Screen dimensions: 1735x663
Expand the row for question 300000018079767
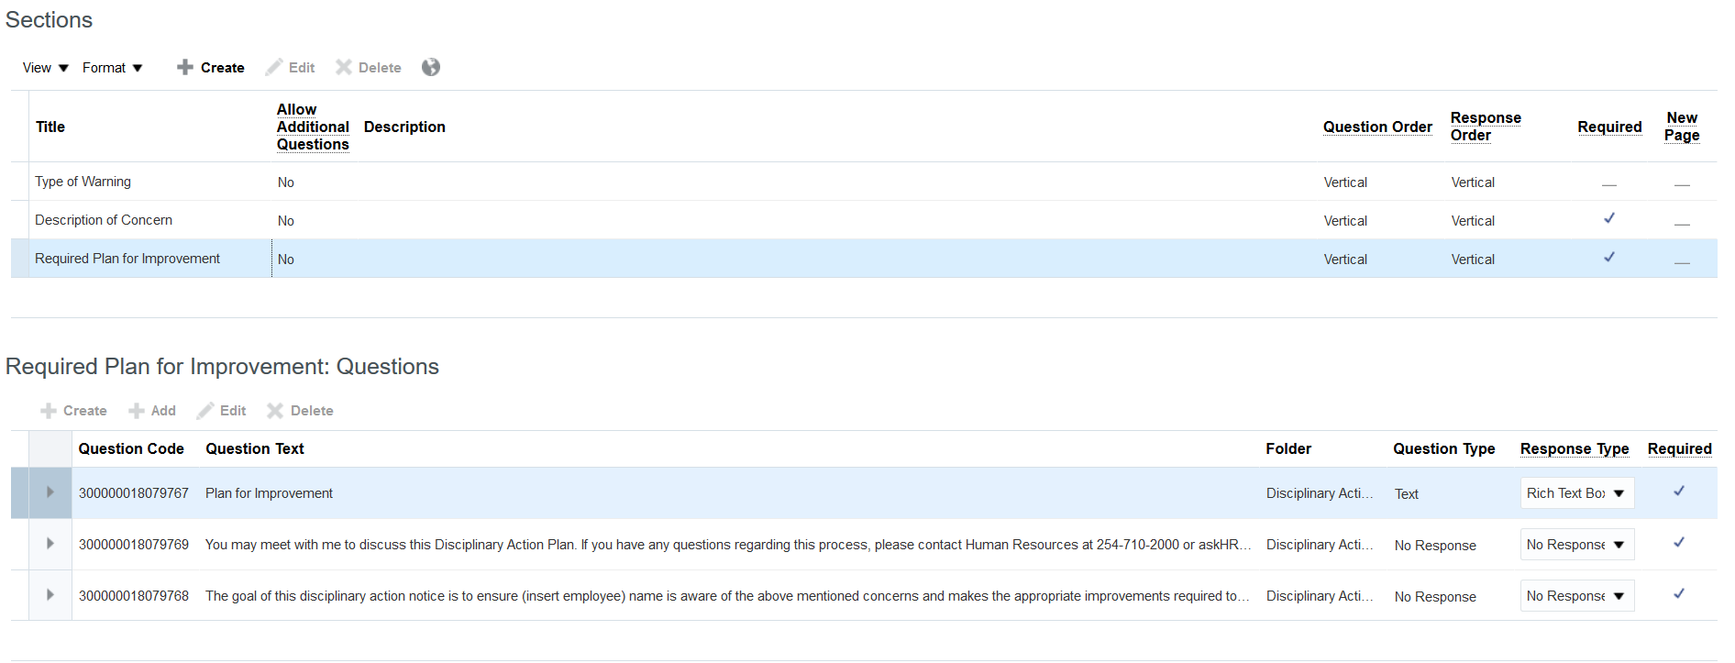coord(50,492)
